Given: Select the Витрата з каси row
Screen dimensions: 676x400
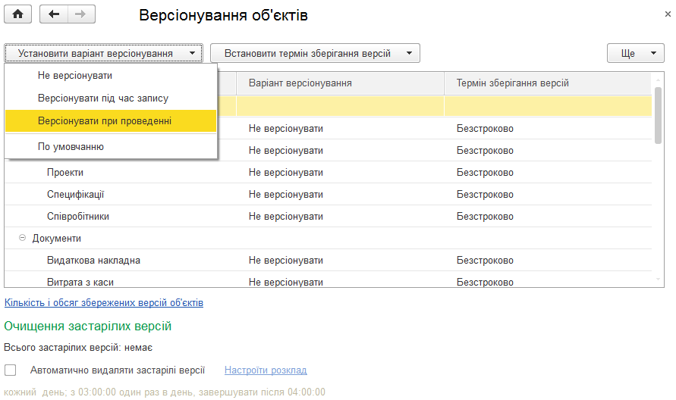Looking at the screenshot, I should pos(328,280).
